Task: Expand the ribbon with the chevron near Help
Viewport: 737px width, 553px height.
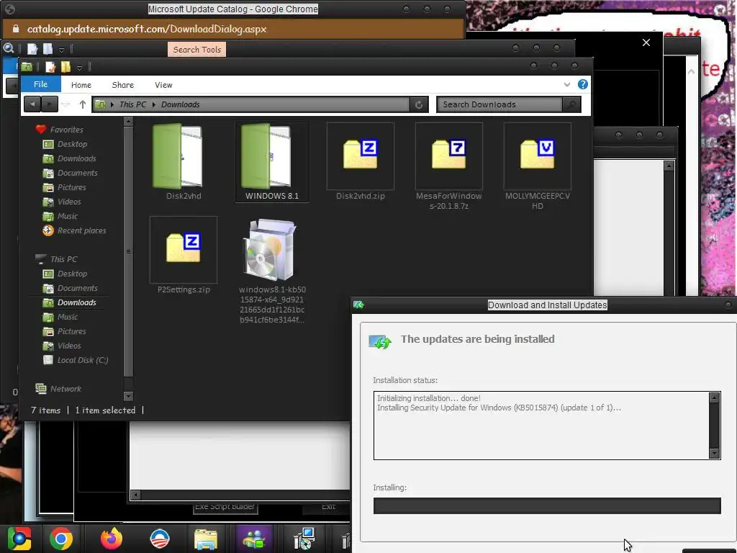Action: pos(567,85)
